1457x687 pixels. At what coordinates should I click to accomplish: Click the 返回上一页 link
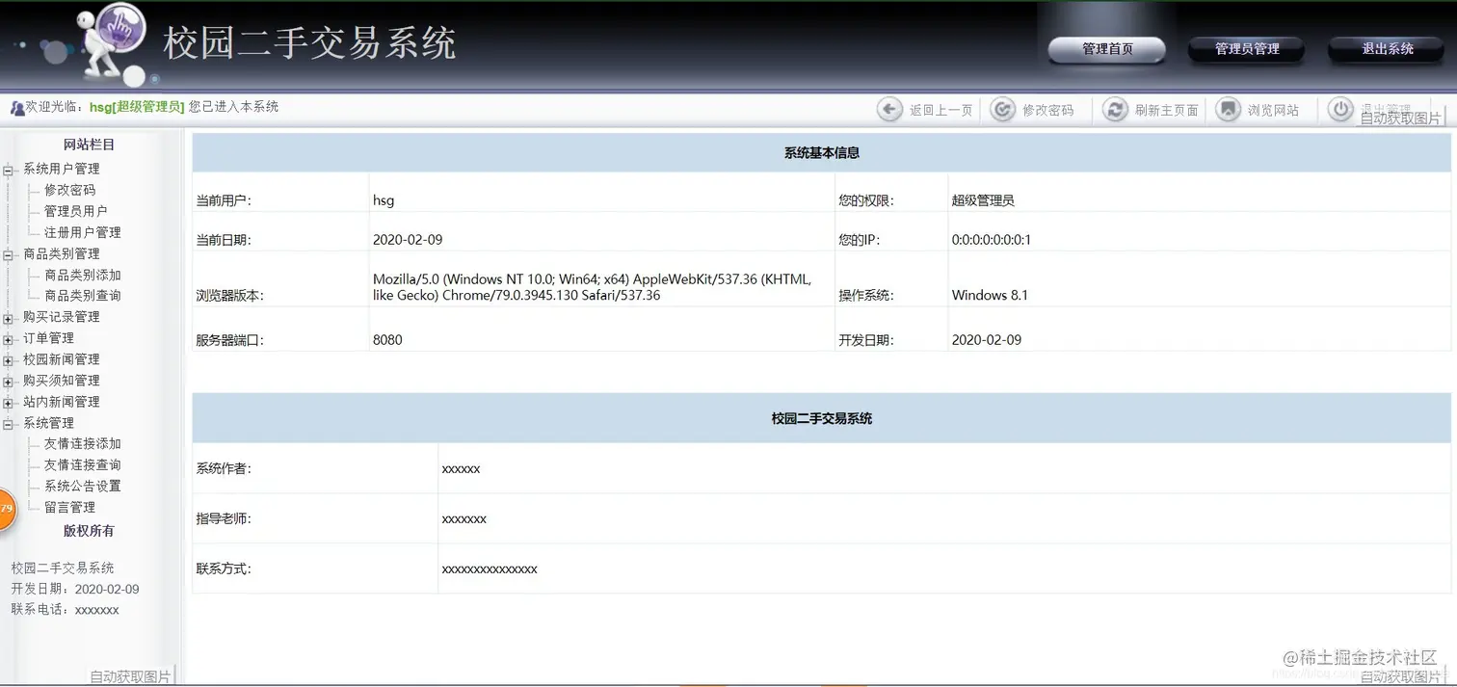[x=940, y=111]
